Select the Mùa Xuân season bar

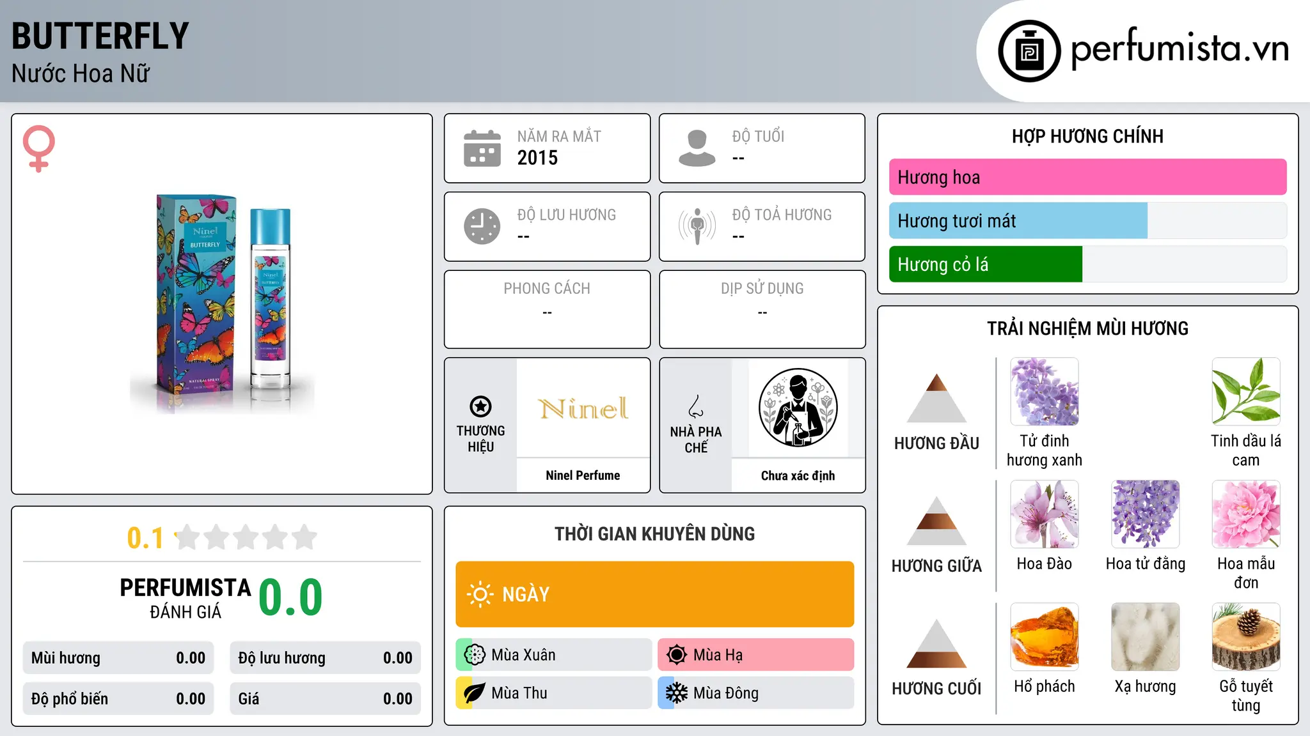(x=553, y=655)
